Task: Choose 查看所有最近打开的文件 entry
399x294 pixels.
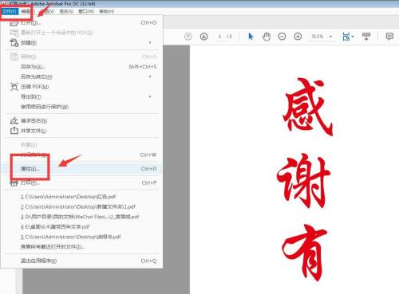Action: [81, 247]
